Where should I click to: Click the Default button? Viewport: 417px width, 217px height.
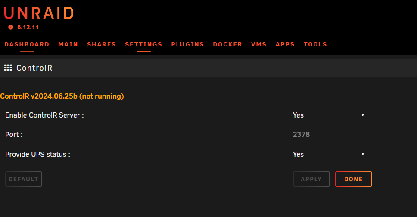click(x=24, y=179)
